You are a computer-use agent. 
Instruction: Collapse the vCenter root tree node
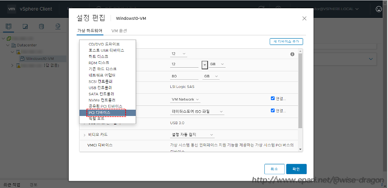(3, 39)
